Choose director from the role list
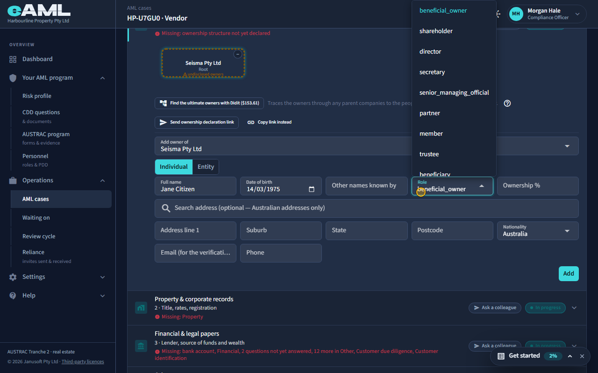 click(454, 51)
